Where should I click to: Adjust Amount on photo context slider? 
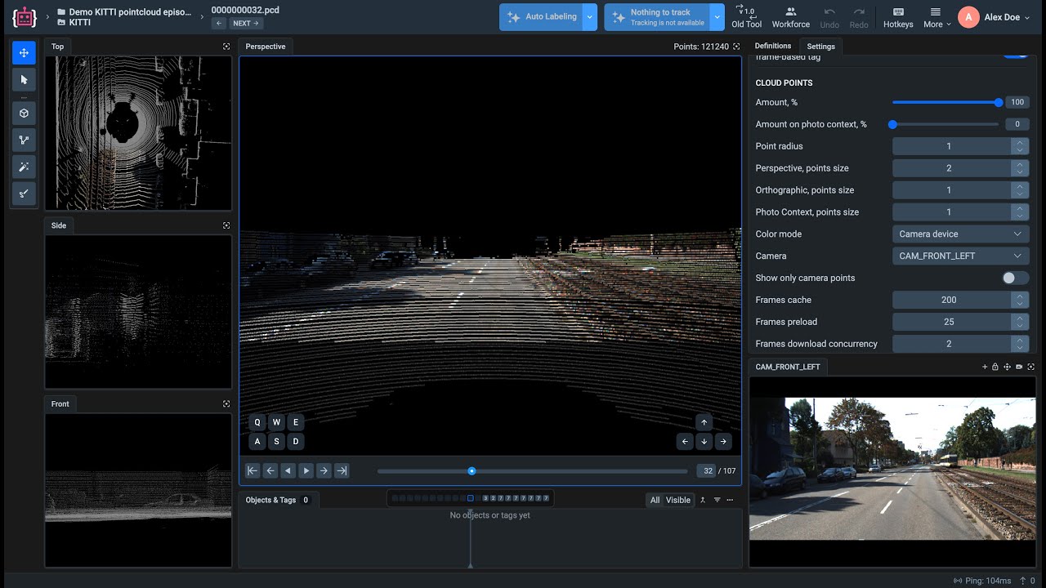pos(945,124)
